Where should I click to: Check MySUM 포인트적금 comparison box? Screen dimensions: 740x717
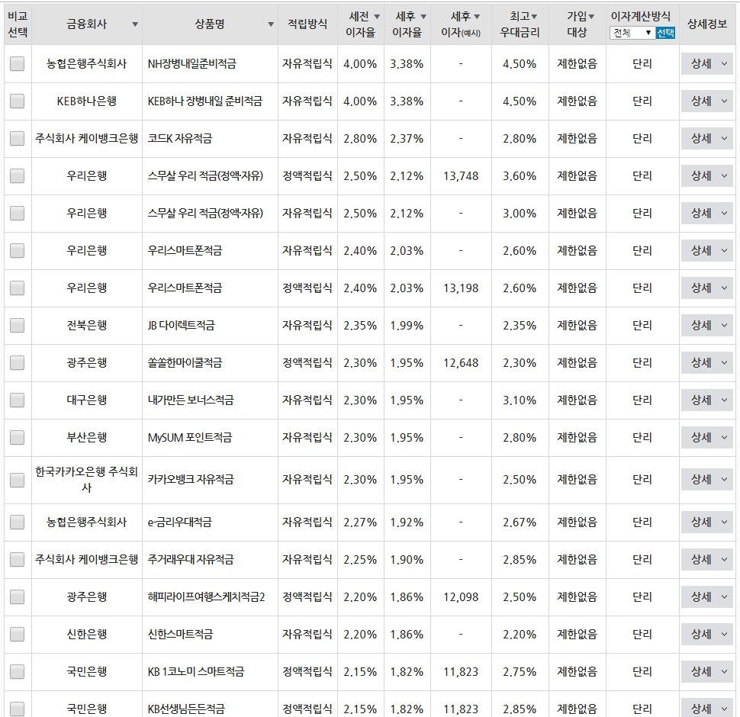pyautogui.click(x=17, y=437)
